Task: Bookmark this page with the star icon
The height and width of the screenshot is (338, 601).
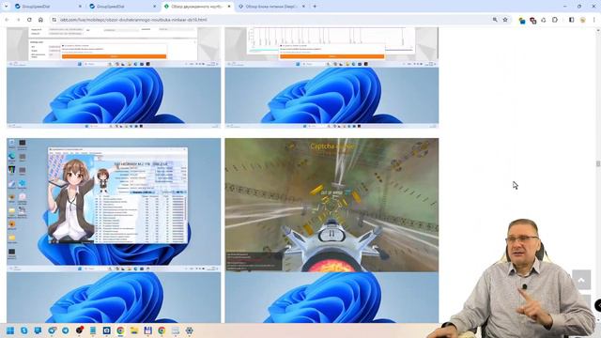Action: [505, 20]
